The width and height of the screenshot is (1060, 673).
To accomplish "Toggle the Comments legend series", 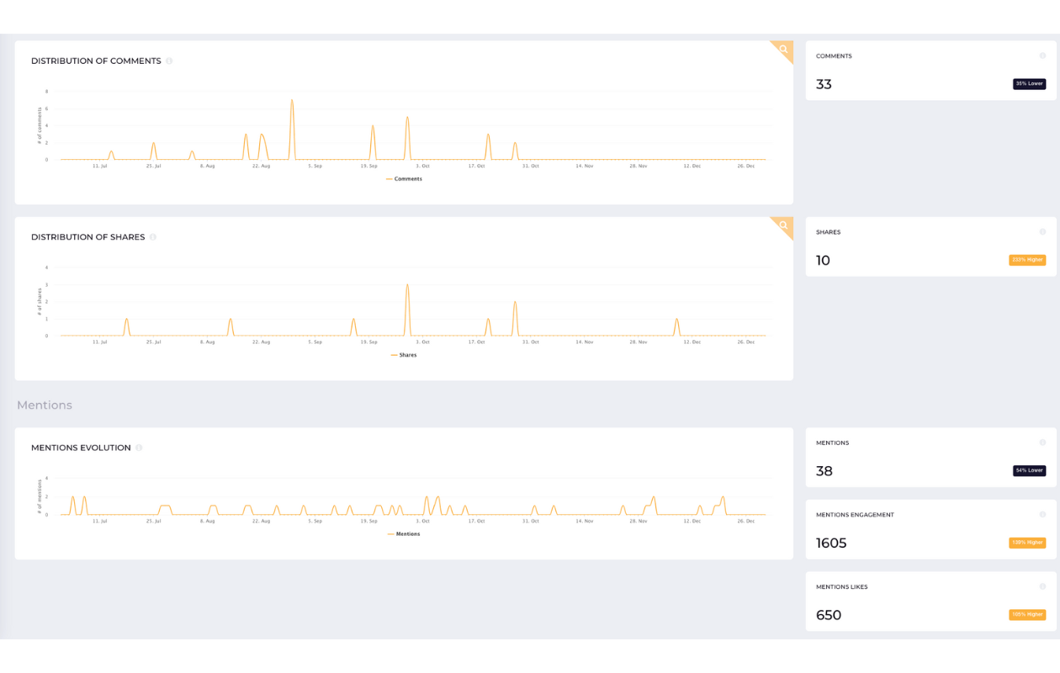I will click(x=404, y=179).
